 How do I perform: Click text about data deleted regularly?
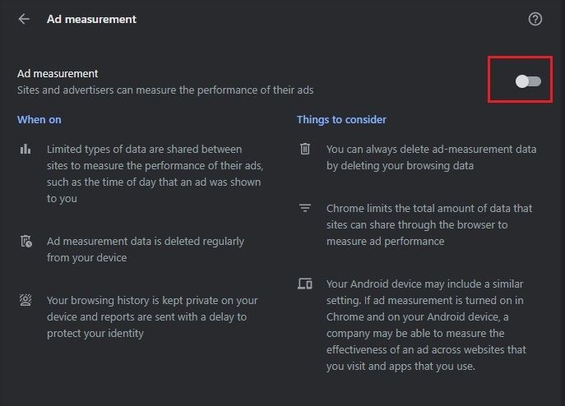[x=146, y=249]
